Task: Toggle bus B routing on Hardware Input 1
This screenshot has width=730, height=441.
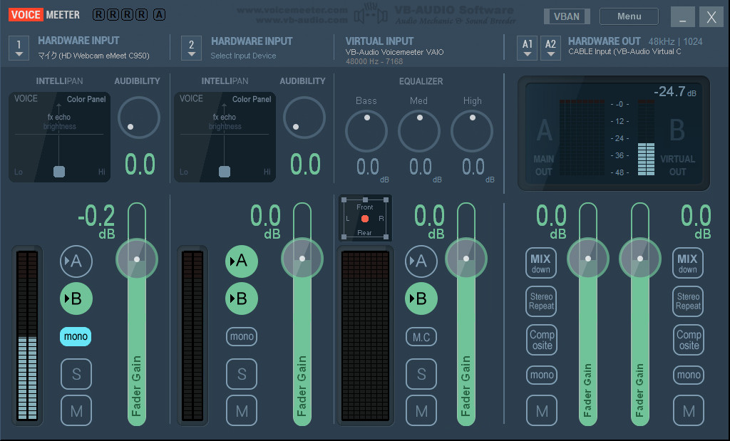Action: click(x=76, y=299)
